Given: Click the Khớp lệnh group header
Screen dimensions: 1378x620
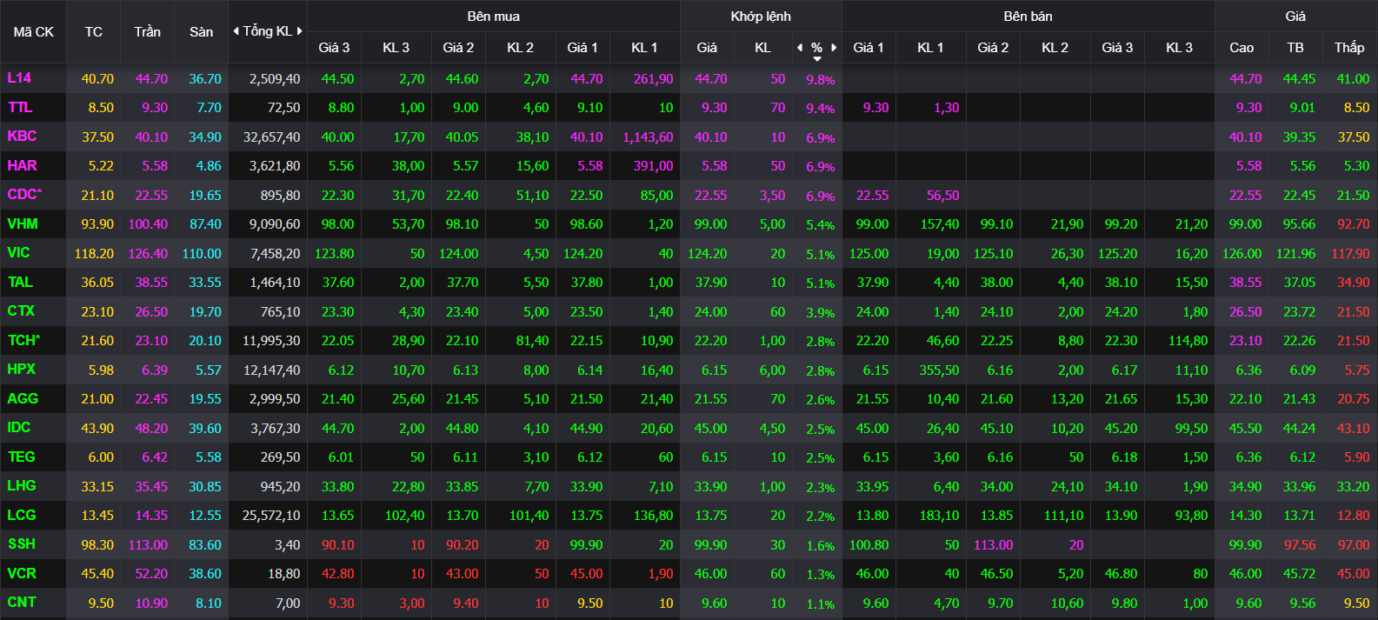Looking at the screenshot, I should (761, 17).
